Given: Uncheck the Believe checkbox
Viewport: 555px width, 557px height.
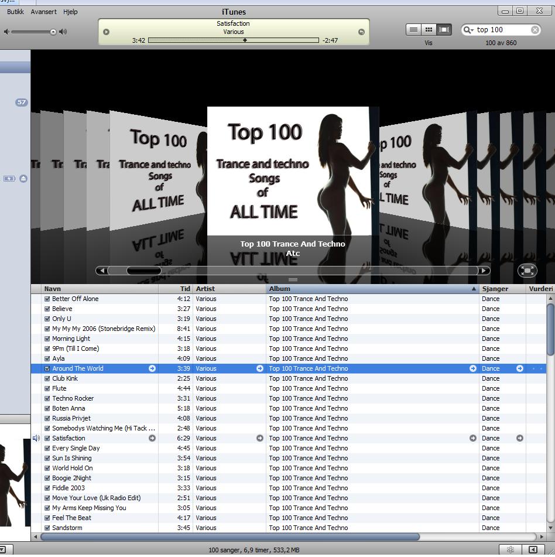Looking at the screenshot, I should pyautogui.click(x=47, y=309).
